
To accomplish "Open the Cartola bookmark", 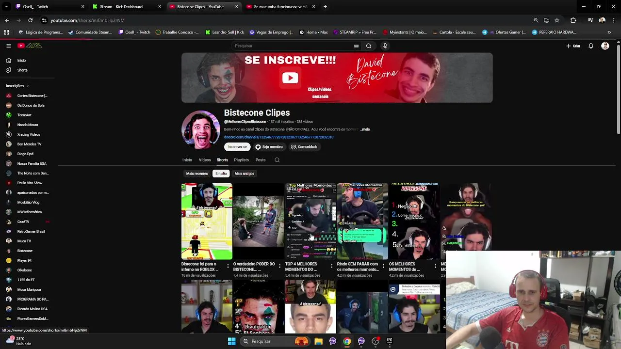I will pyautogui.click(x=454, y=32).
